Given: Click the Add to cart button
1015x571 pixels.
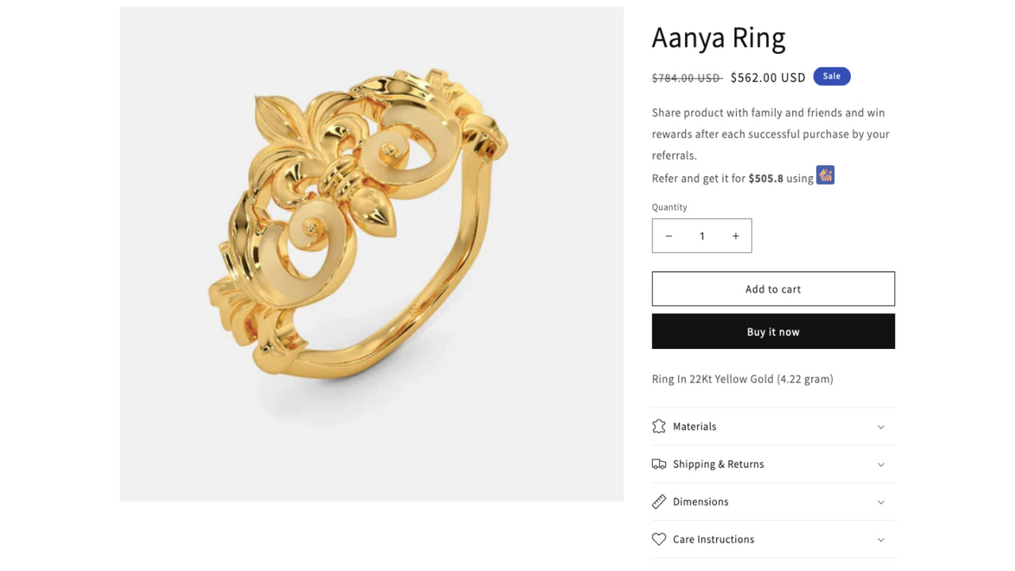Looking at the screenshot, I should [x=773, y=289].
